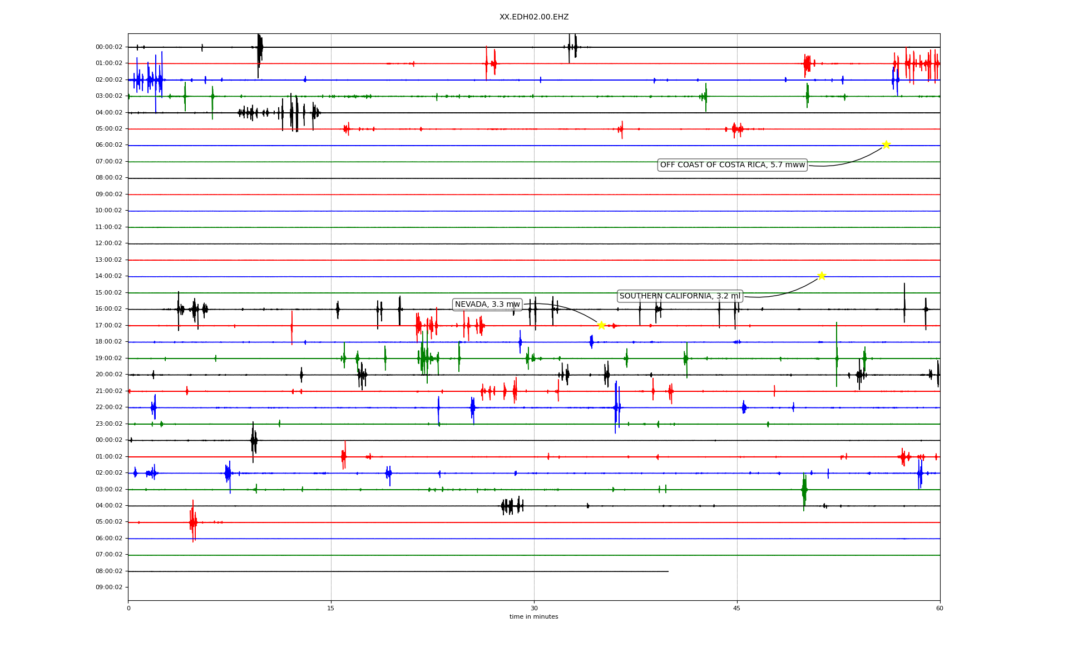Click the Southern California event star marker
The width and height of the screenshot is (1068, 667).
(822, 276)
